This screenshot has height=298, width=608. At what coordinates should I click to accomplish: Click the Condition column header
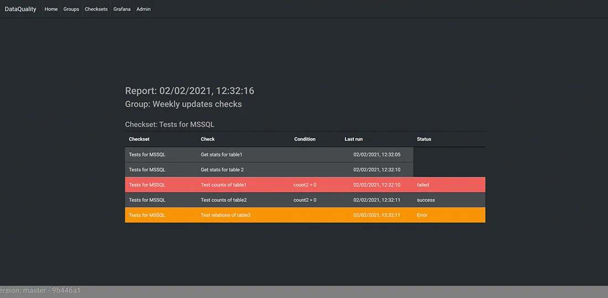click(305, 139)
